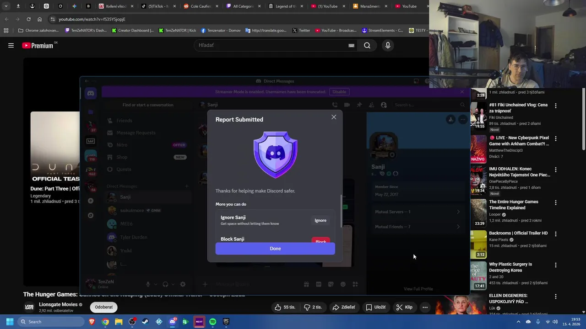Open Backrooms Official Trailer HD title
The image size is (586, 329).
pos(518,233)
